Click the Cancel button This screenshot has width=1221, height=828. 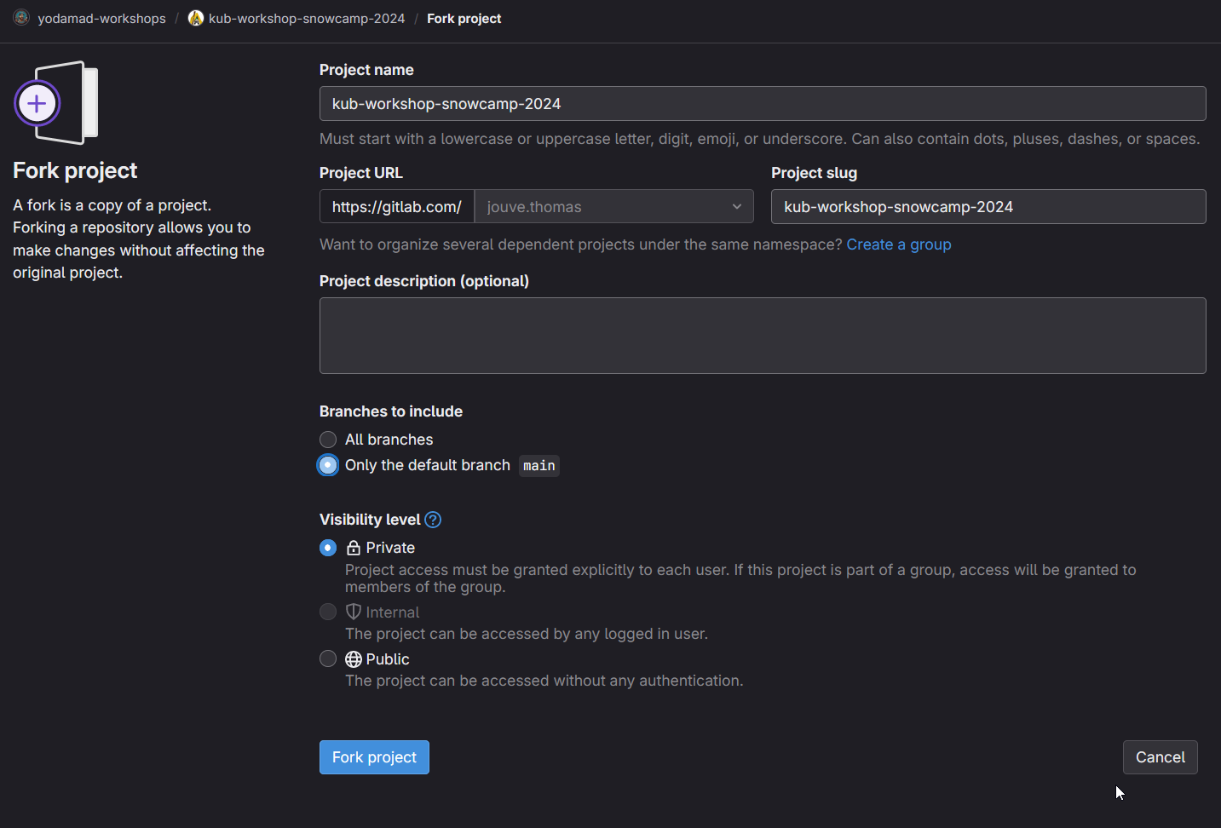[1160, 757]
